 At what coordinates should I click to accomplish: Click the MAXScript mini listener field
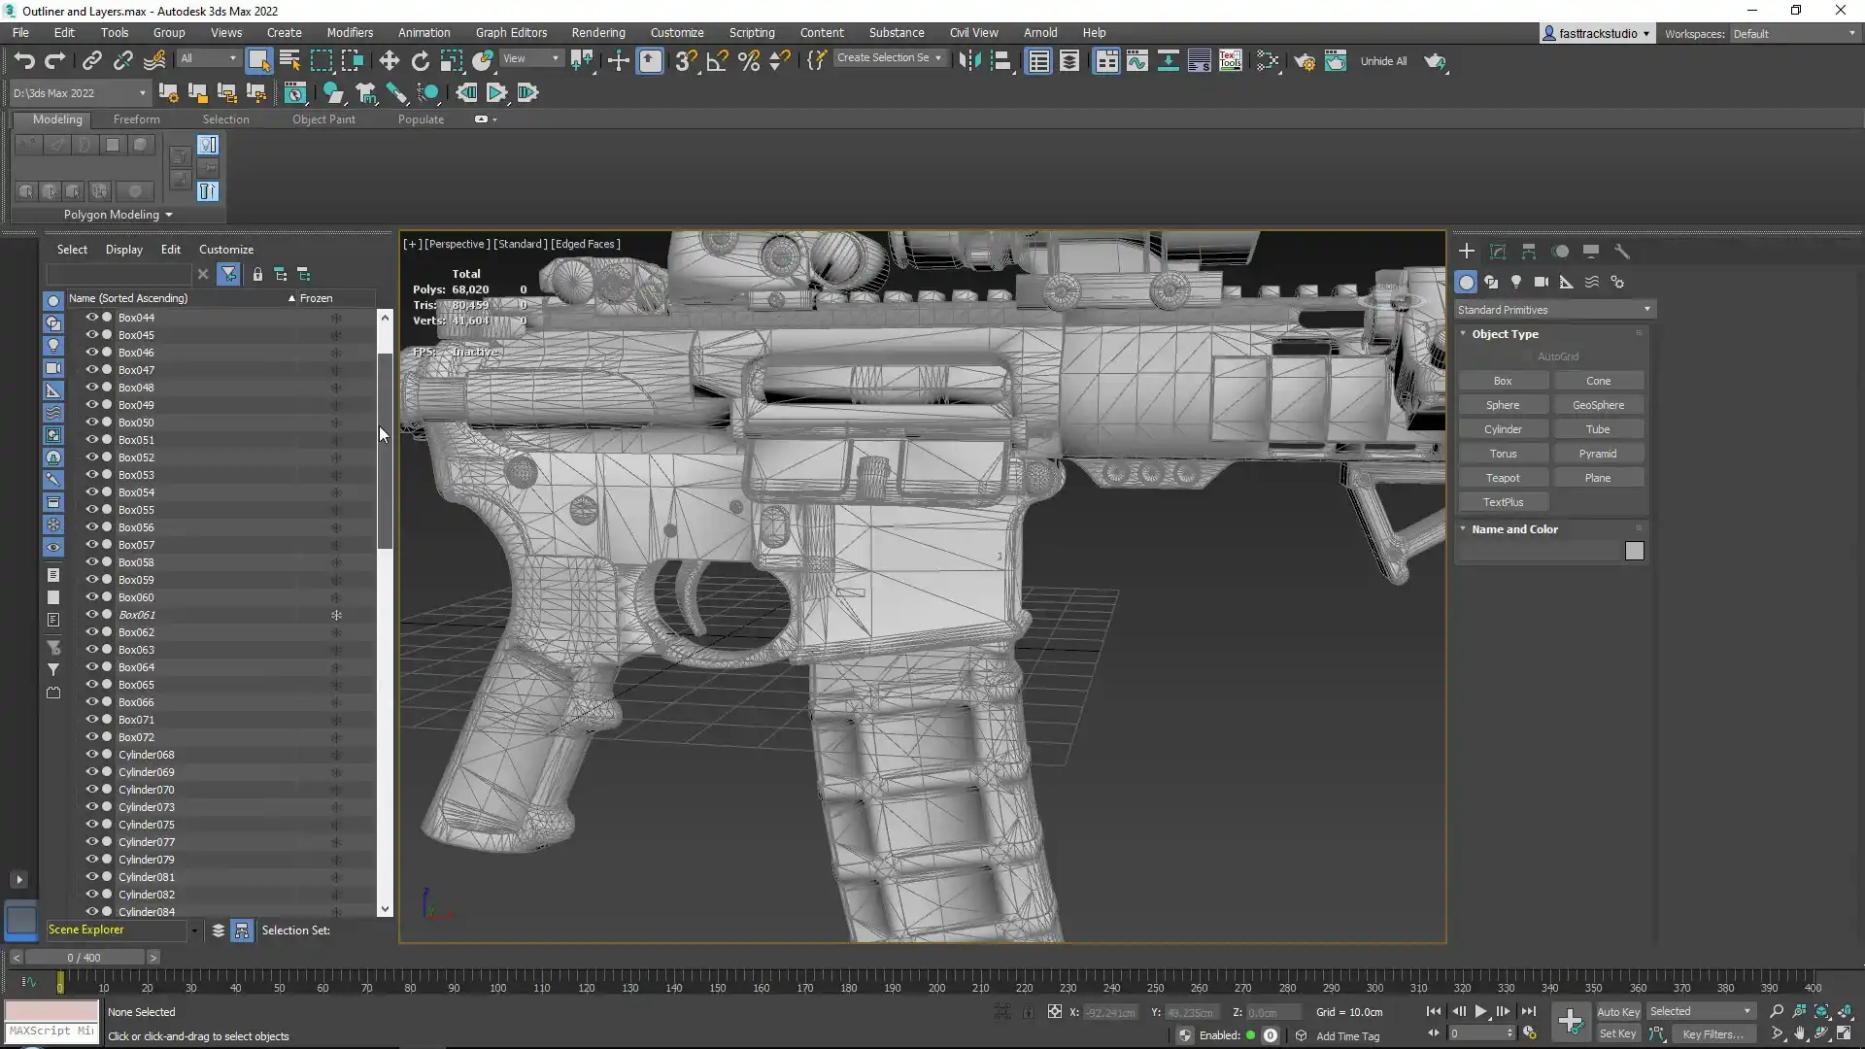[x=51, y=1032]
